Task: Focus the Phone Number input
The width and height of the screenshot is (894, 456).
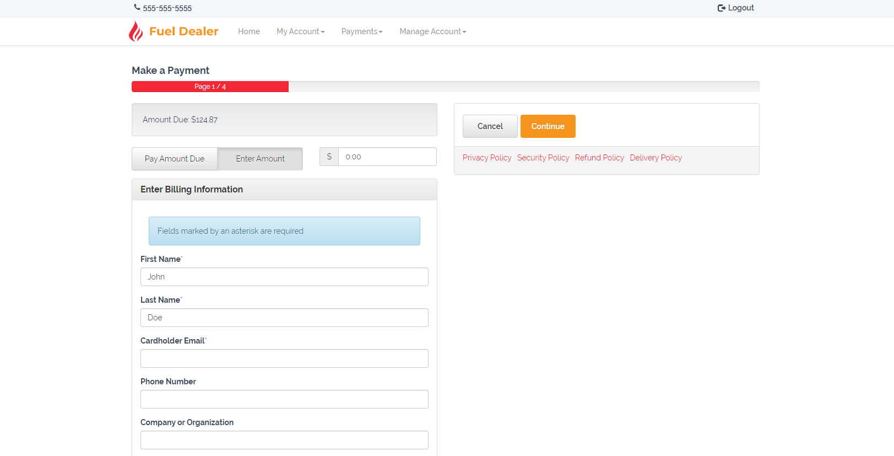Action: pos(284,399)
